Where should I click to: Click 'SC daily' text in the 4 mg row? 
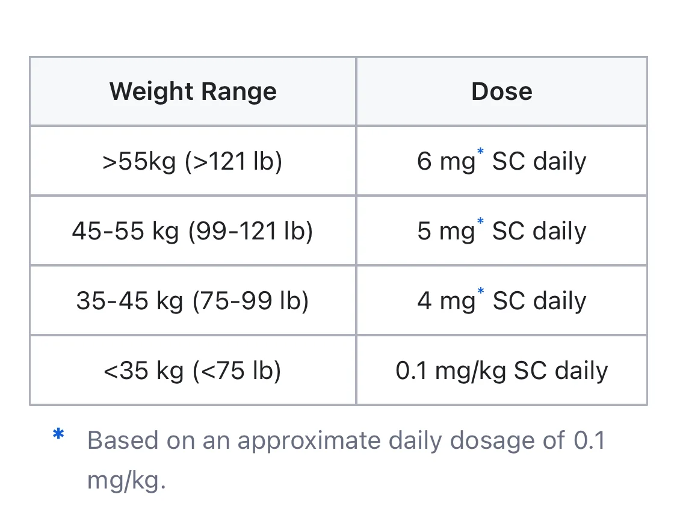tap(539, 301)
